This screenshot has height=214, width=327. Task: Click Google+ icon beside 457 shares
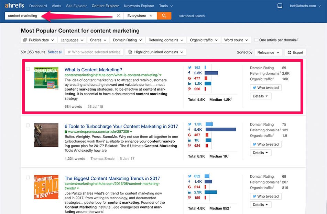pyautogui.click(x=189, y=135)
